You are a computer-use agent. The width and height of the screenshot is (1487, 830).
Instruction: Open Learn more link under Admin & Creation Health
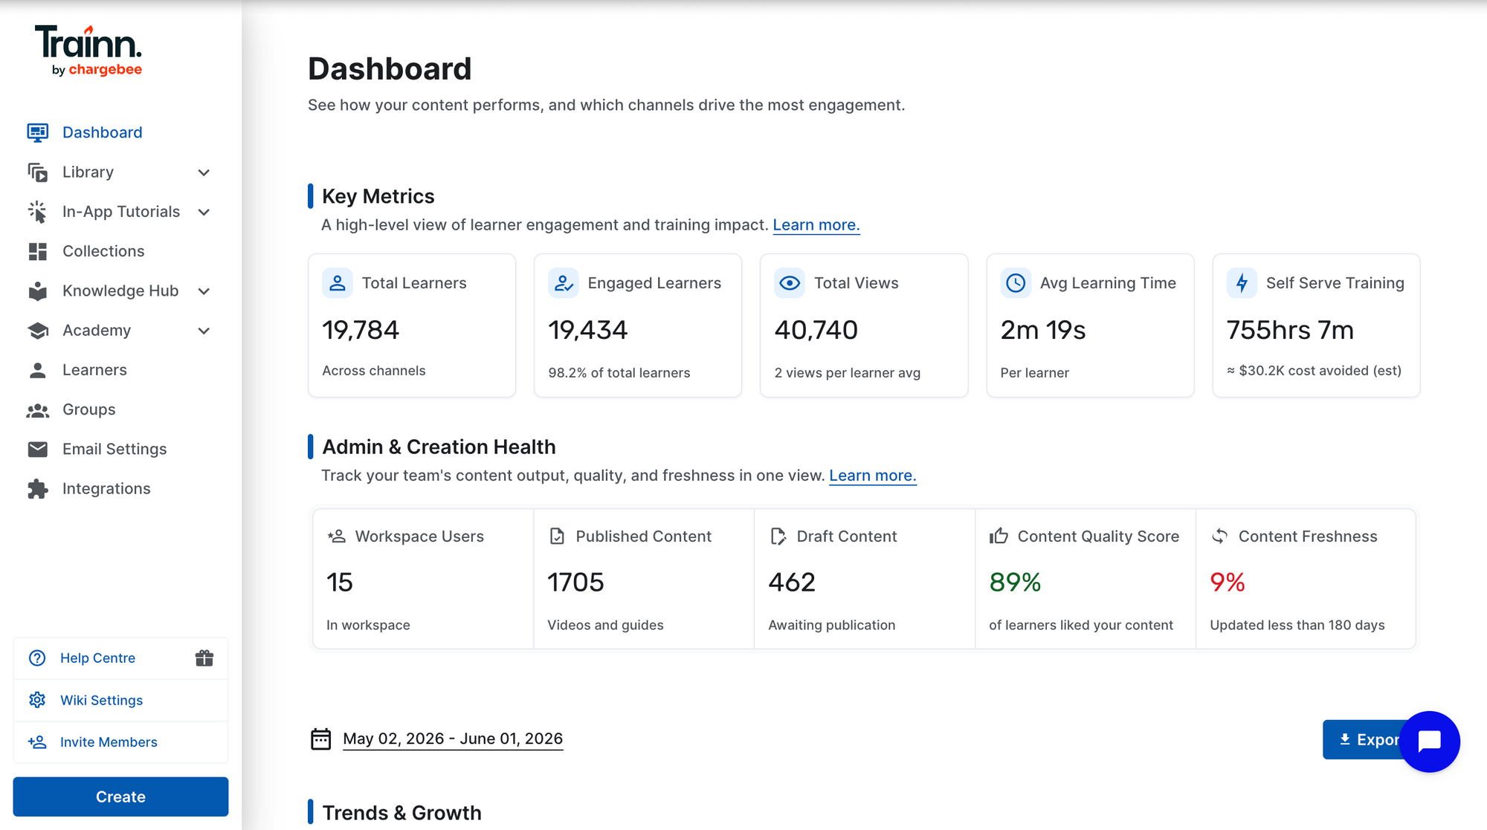click(x=873, y=476)
